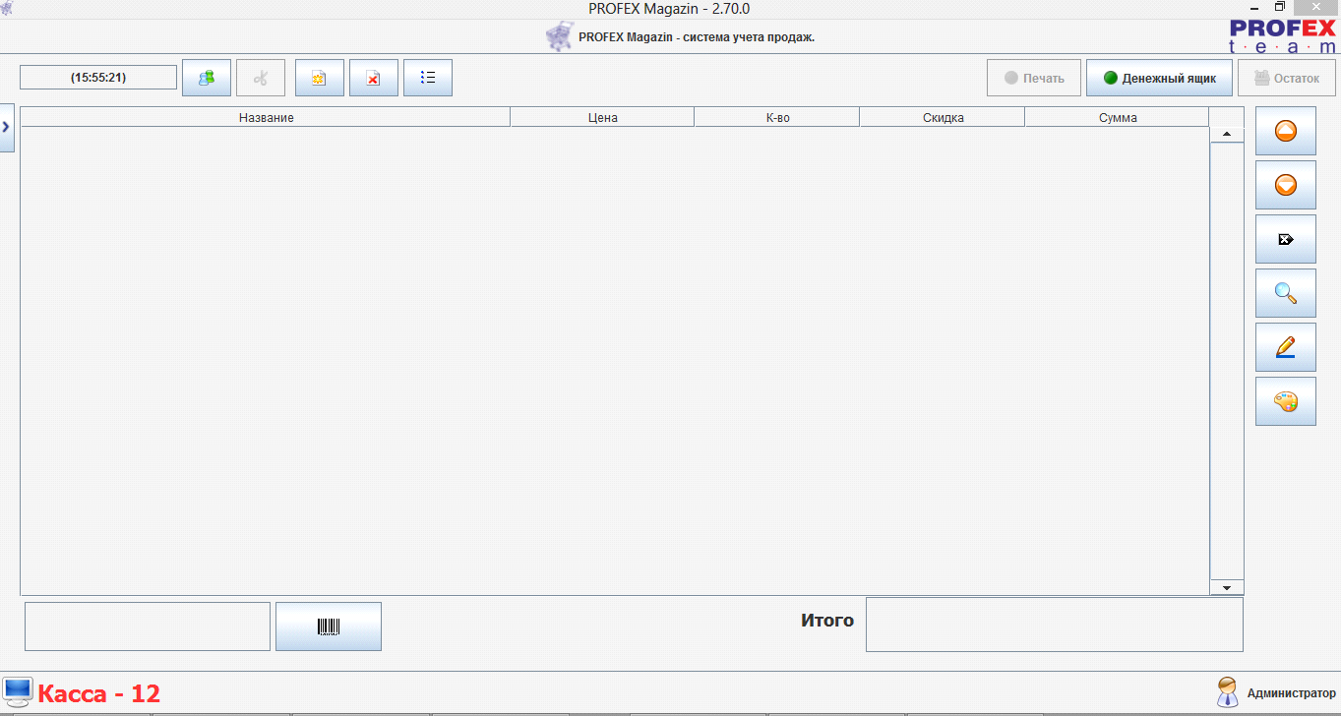The width and height of the screenshot is (1341, 716).
Task: Click the PROFEX team logo
Action: pyautogui.click(x=1283, y=35)
